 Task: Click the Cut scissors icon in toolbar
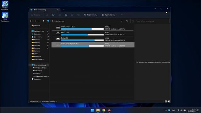47,15
